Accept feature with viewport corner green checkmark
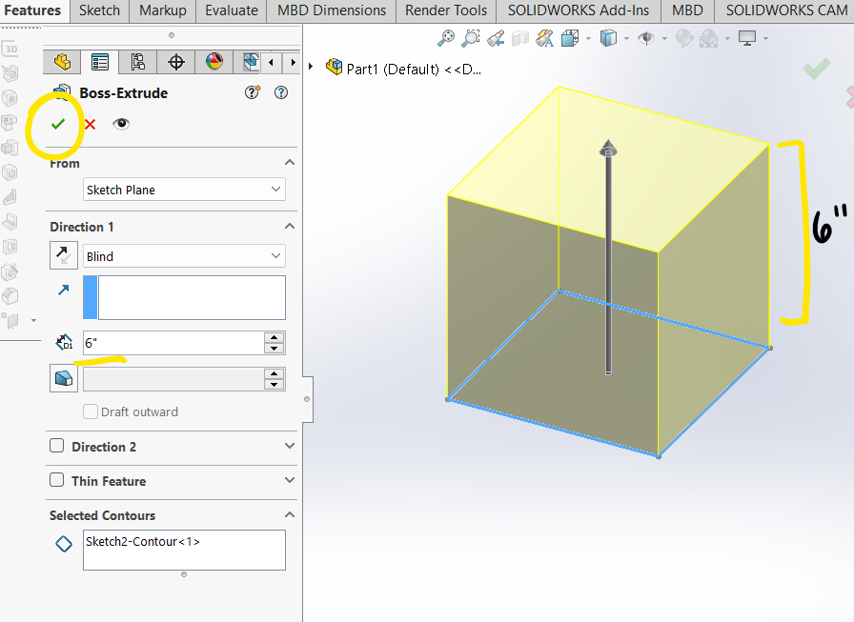Screen dimensions: 854x622 tap(817, 69)
